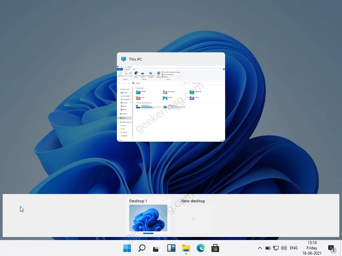Open Search from the taskbar
The width and height of the screenshot is (342, 256).
pos(142,248)
